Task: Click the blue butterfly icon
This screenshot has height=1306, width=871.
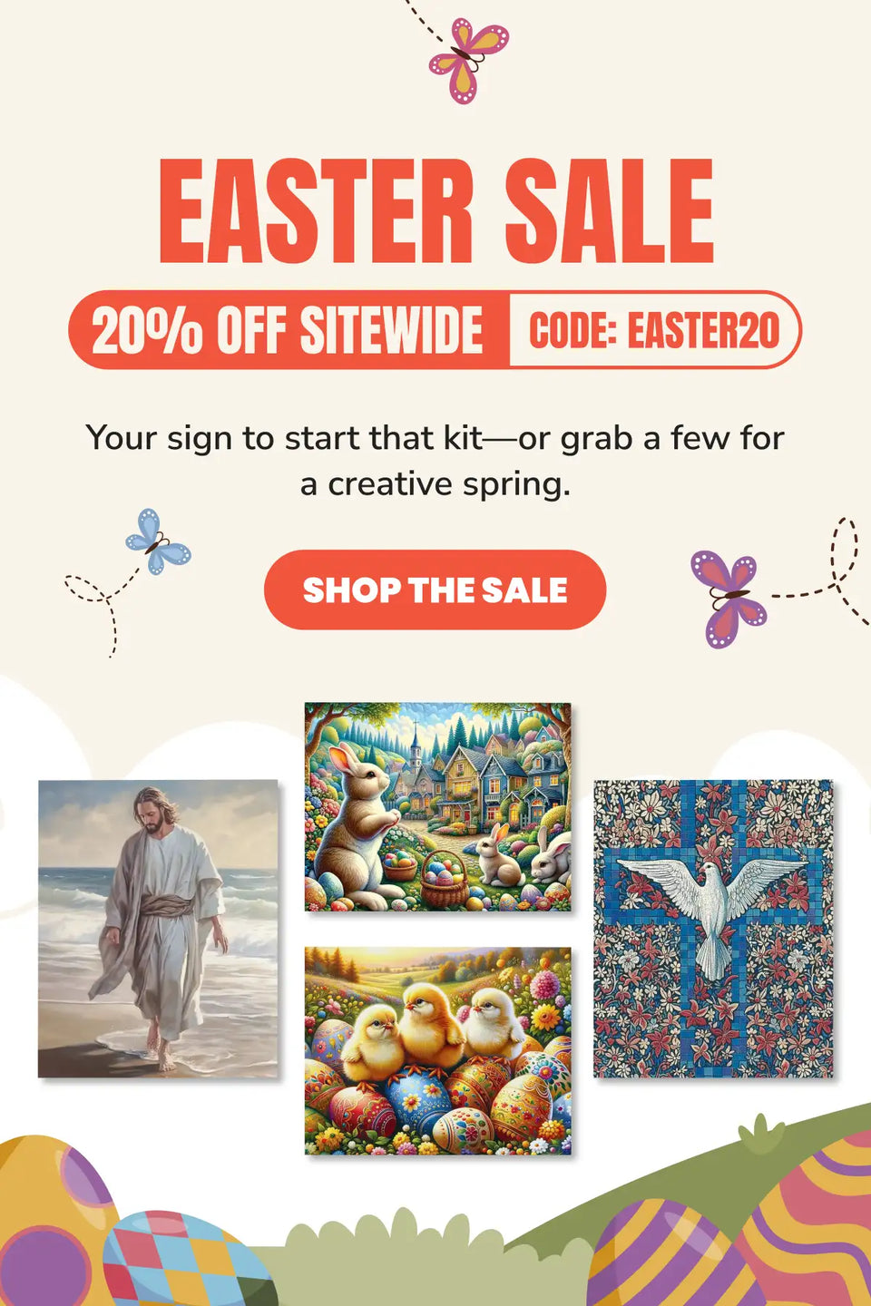Action: tap(158, 541)
